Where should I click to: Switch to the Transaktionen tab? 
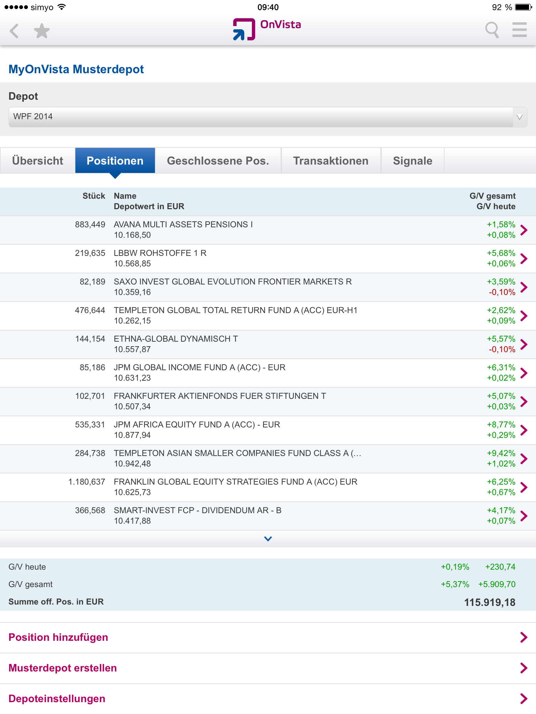(x=330, y=161)
